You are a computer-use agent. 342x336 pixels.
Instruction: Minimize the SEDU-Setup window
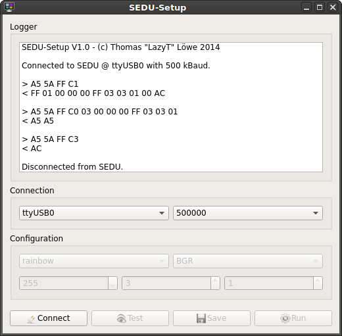[306, 7]
